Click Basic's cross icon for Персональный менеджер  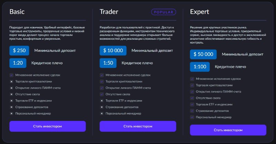(x=11, y=113)
